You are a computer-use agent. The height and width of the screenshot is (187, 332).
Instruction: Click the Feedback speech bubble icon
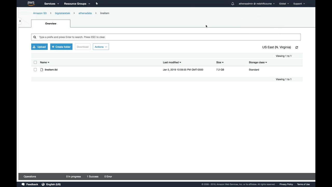click(x=23, y=184)
